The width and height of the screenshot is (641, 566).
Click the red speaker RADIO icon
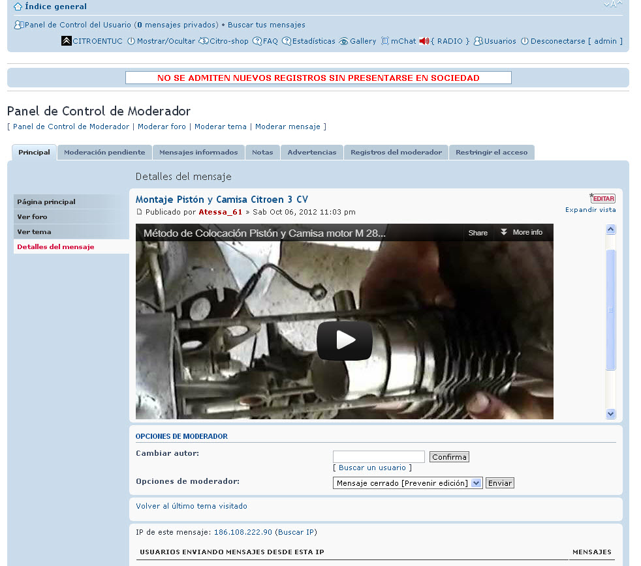(x=424, y=41)
